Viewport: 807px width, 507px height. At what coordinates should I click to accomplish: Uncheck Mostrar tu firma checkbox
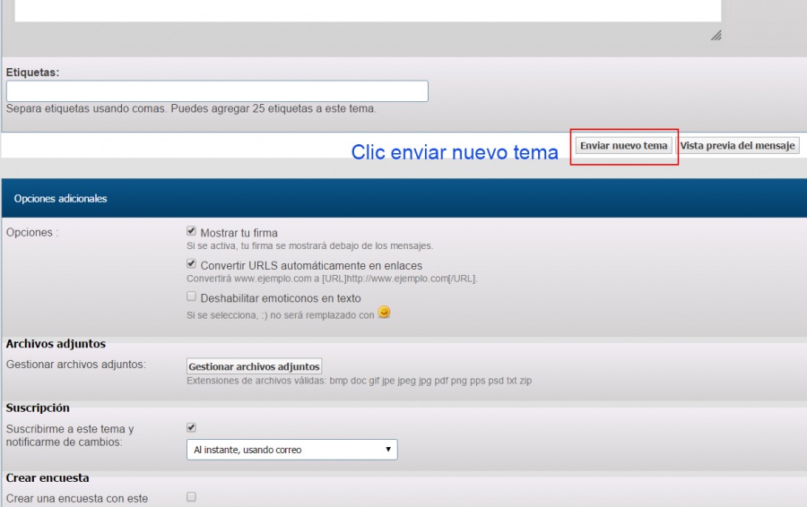[192, 231]
